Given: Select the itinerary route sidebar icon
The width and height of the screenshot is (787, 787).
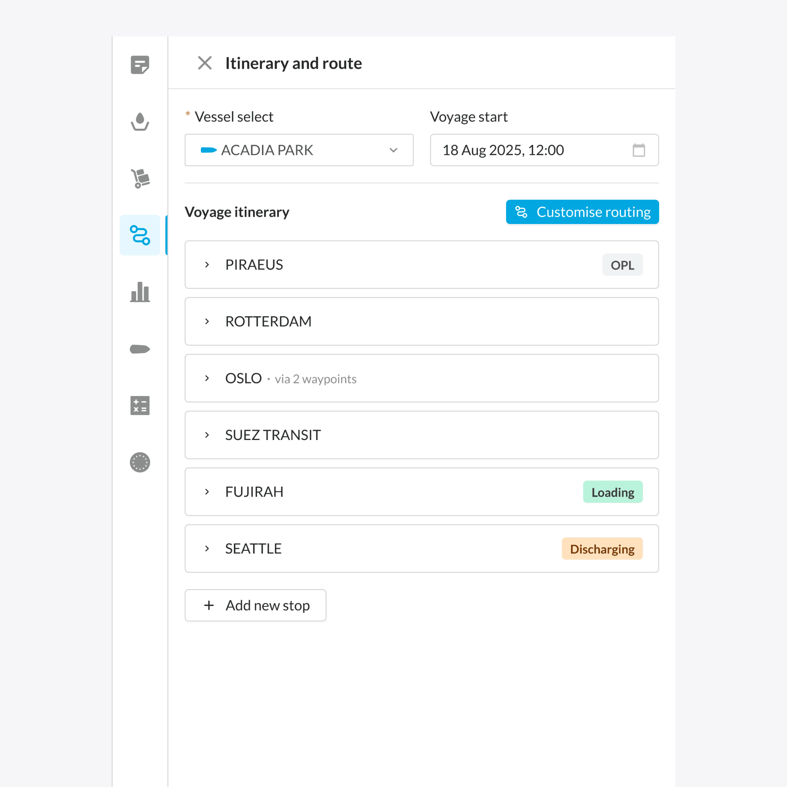Looking at the screenshot, I should coord(140,235).
